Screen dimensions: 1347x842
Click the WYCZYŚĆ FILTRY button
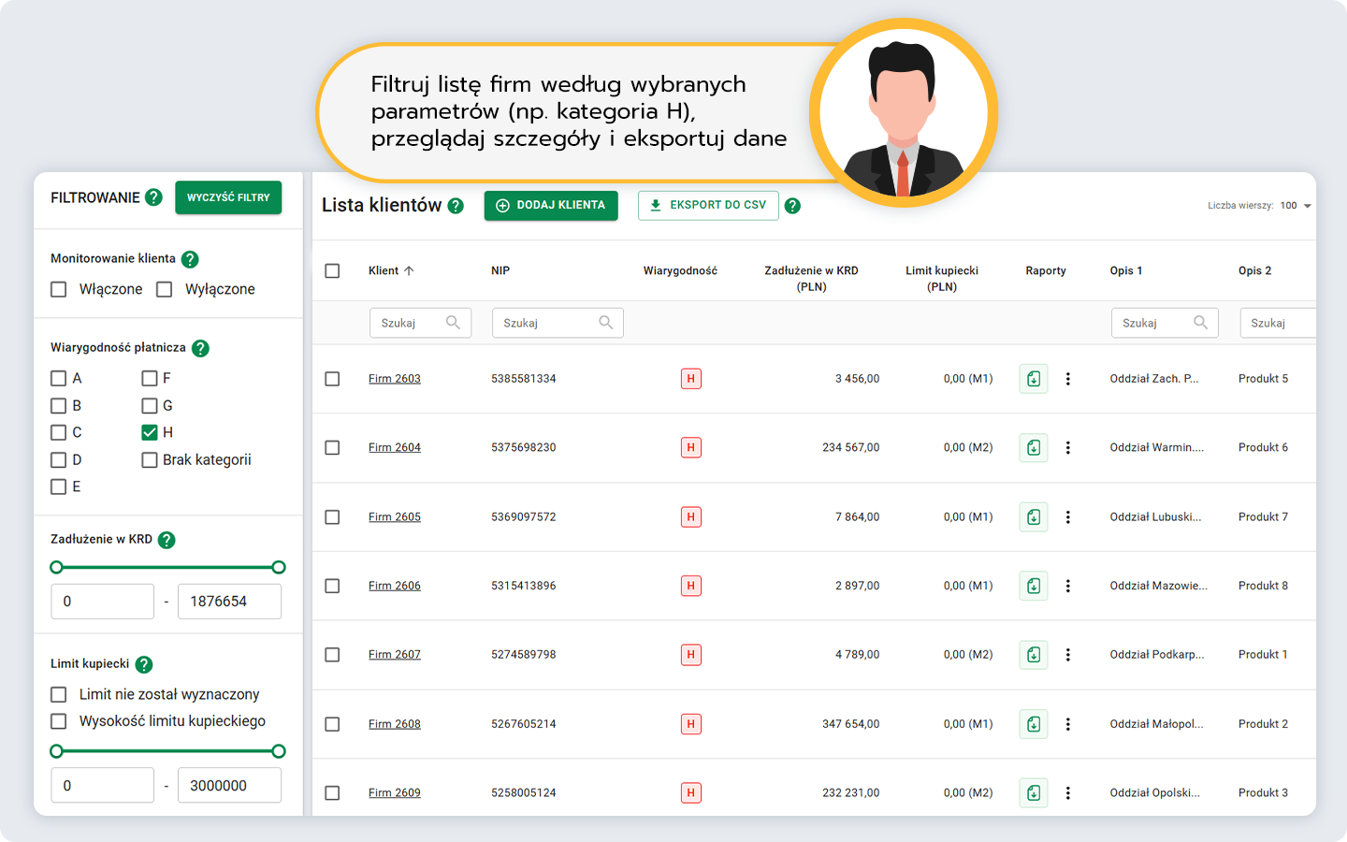pos(228,197)
